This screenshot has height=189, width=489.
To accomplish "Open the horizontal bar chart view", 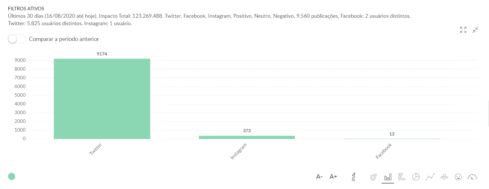I will pos(402,176).
